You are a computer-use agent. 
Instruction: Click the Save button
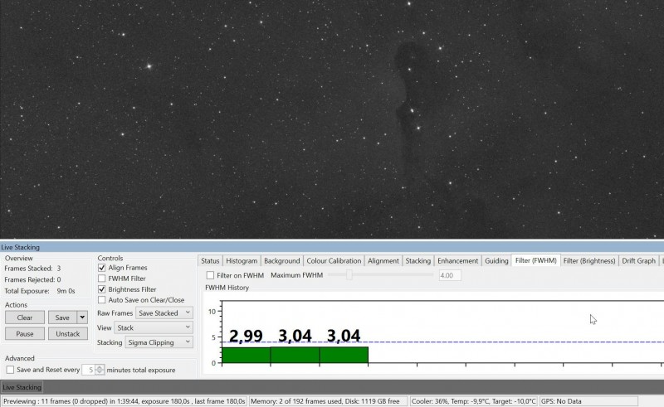point(62,317)
